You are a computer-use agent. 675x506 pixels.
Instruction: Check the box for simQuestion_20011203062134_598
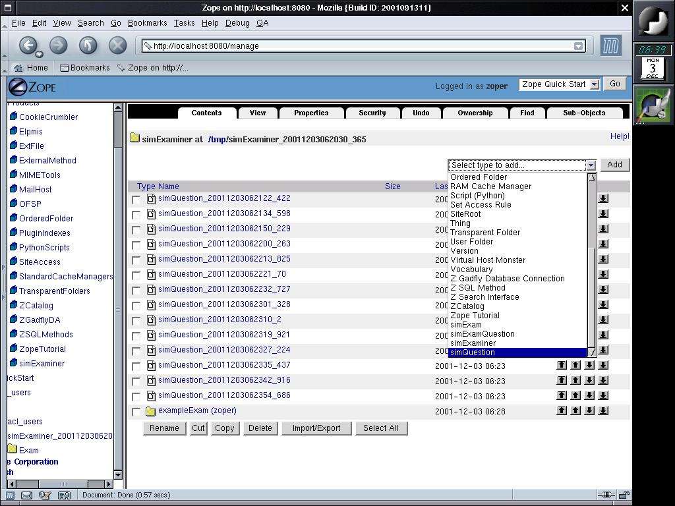(x=136, y=215)
